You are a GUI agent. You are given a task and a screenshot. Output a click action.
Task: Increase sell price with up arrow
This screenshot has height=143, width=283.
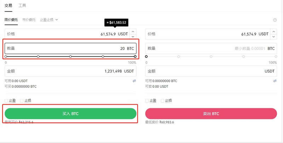(274, 32)
